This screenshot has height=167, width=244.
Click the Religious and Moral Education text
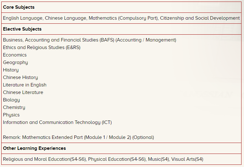pos(45,159)
